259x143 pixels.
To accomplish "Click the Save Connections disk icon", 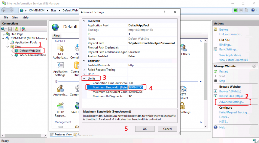I will point(10,29).
